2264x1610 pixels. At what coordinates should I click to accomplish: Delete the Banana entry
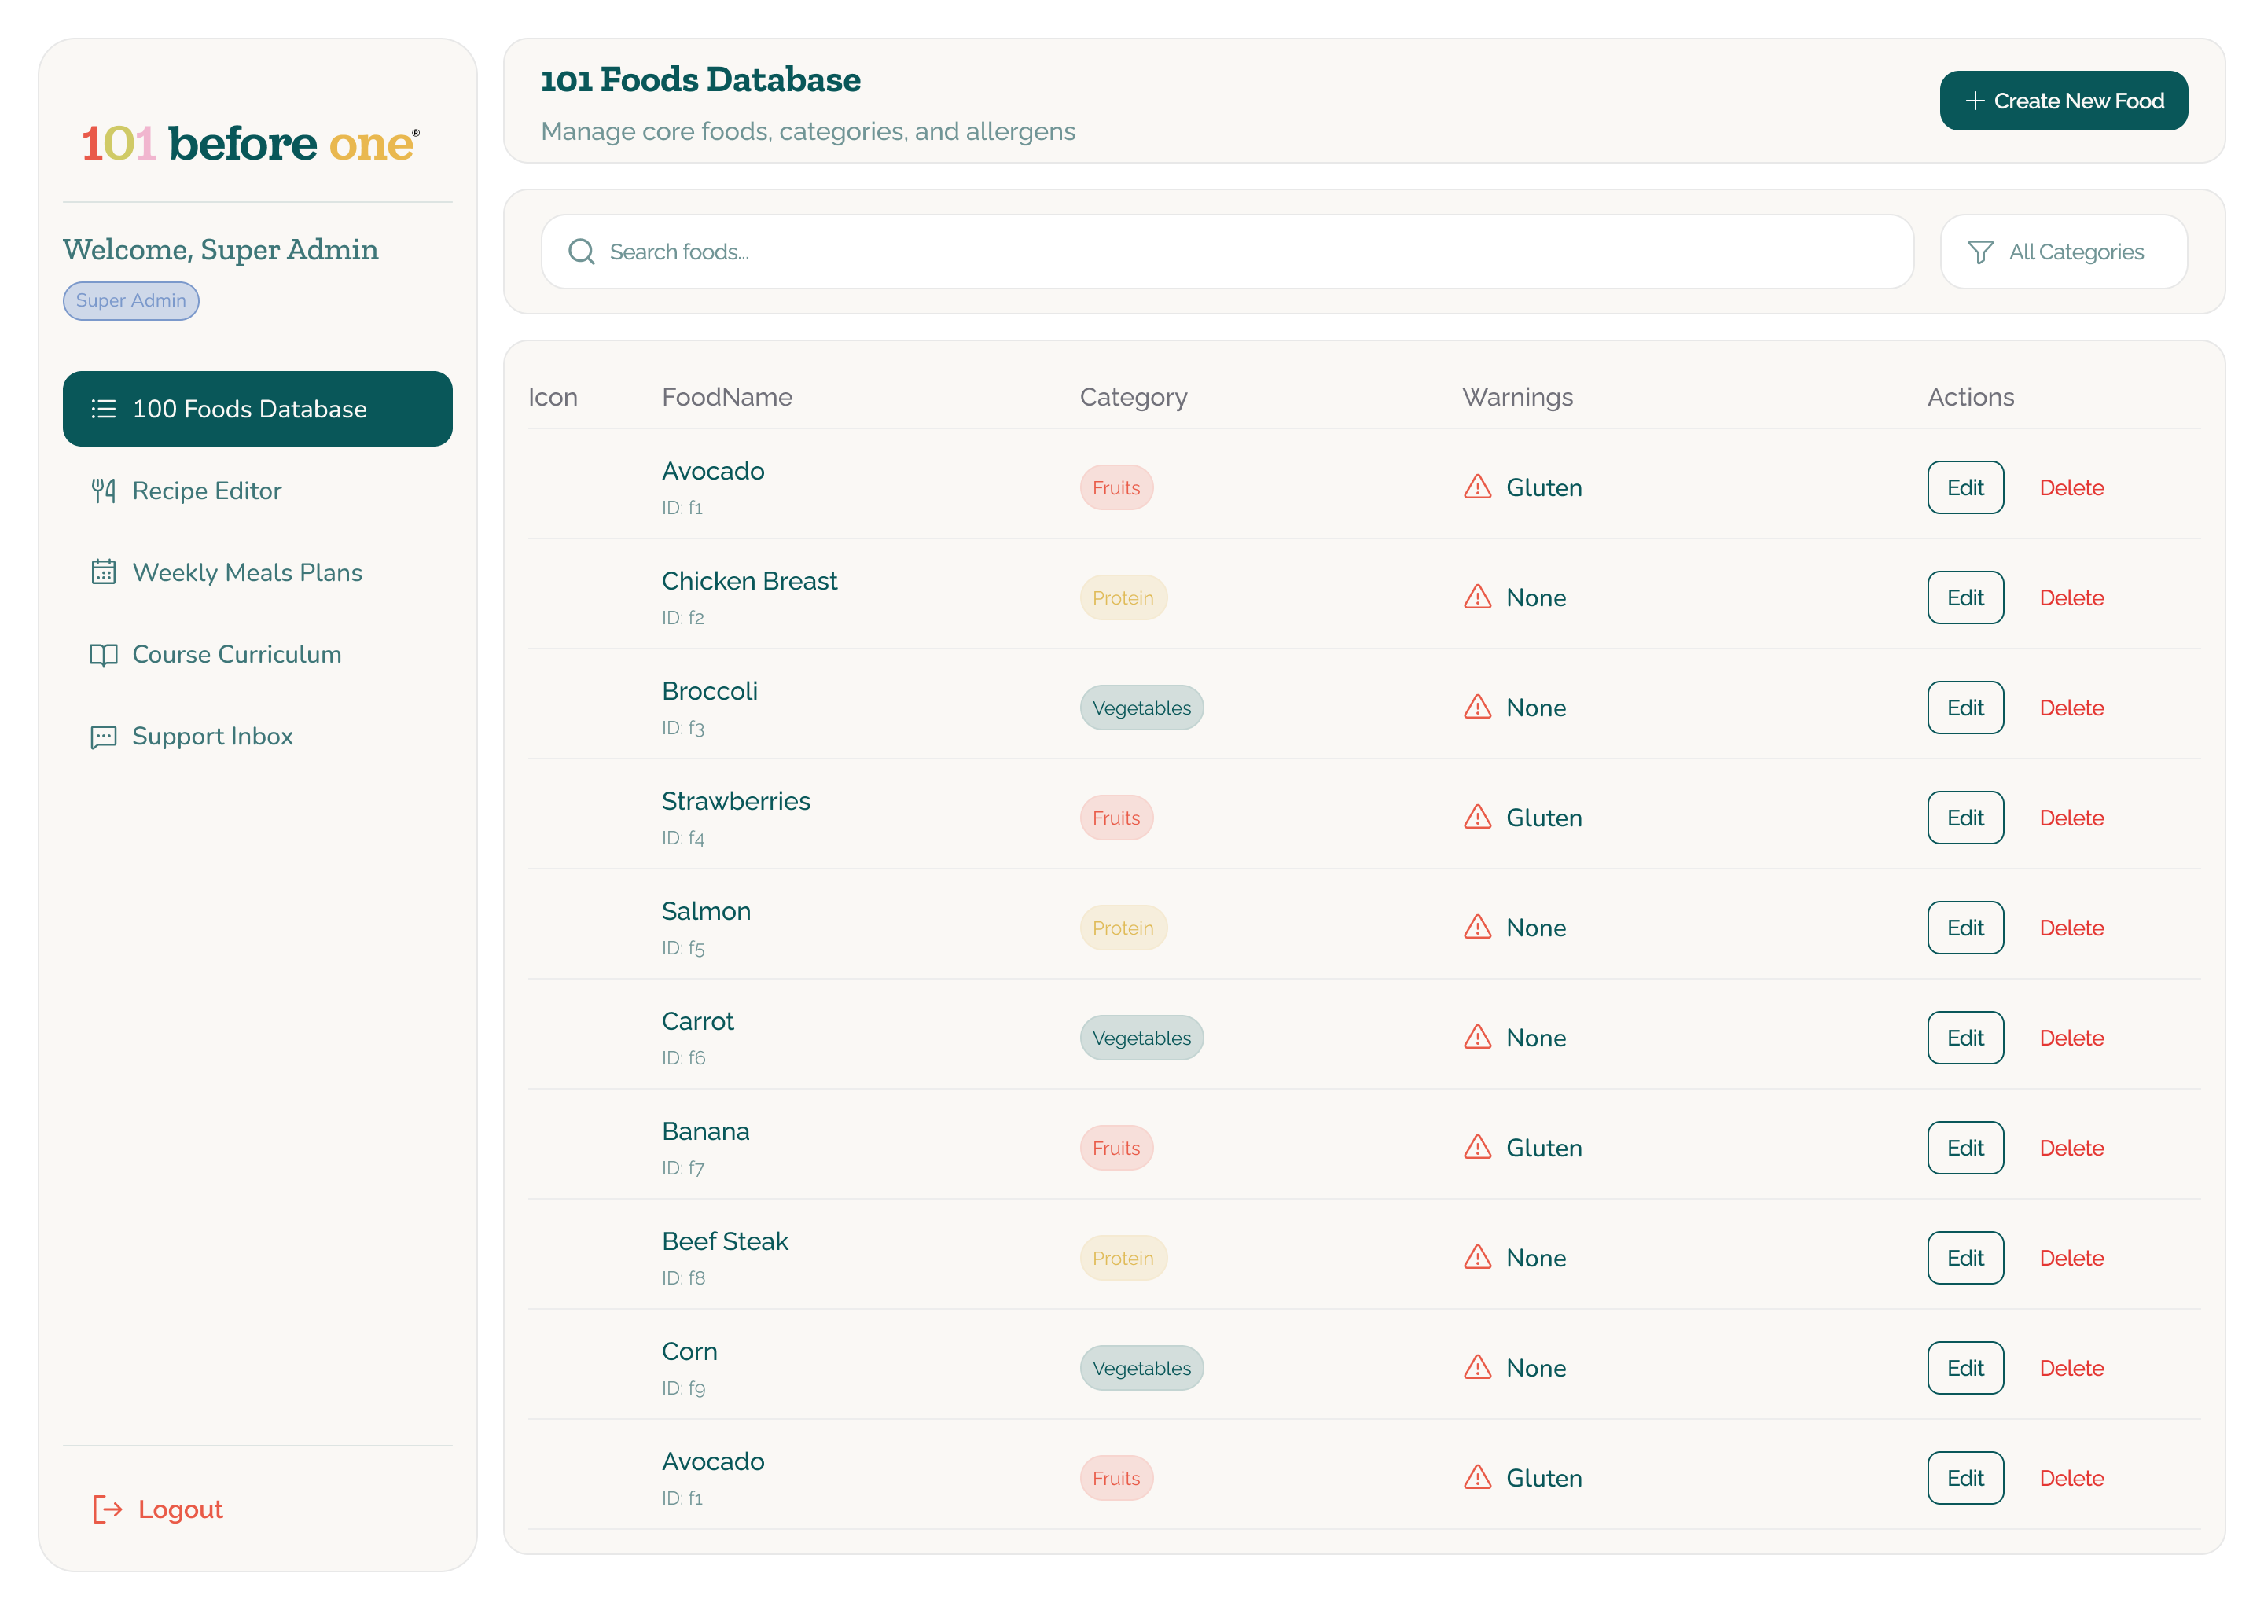2071,1148
